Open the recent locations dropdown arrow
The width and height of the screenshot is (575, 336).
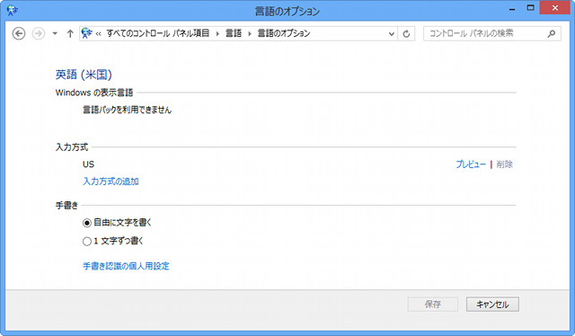pos(55,33)
